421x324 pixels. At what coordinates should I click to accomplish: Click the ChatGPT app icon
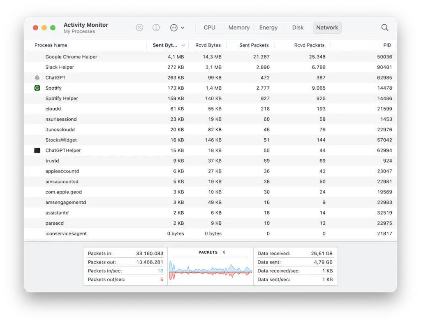37,77
